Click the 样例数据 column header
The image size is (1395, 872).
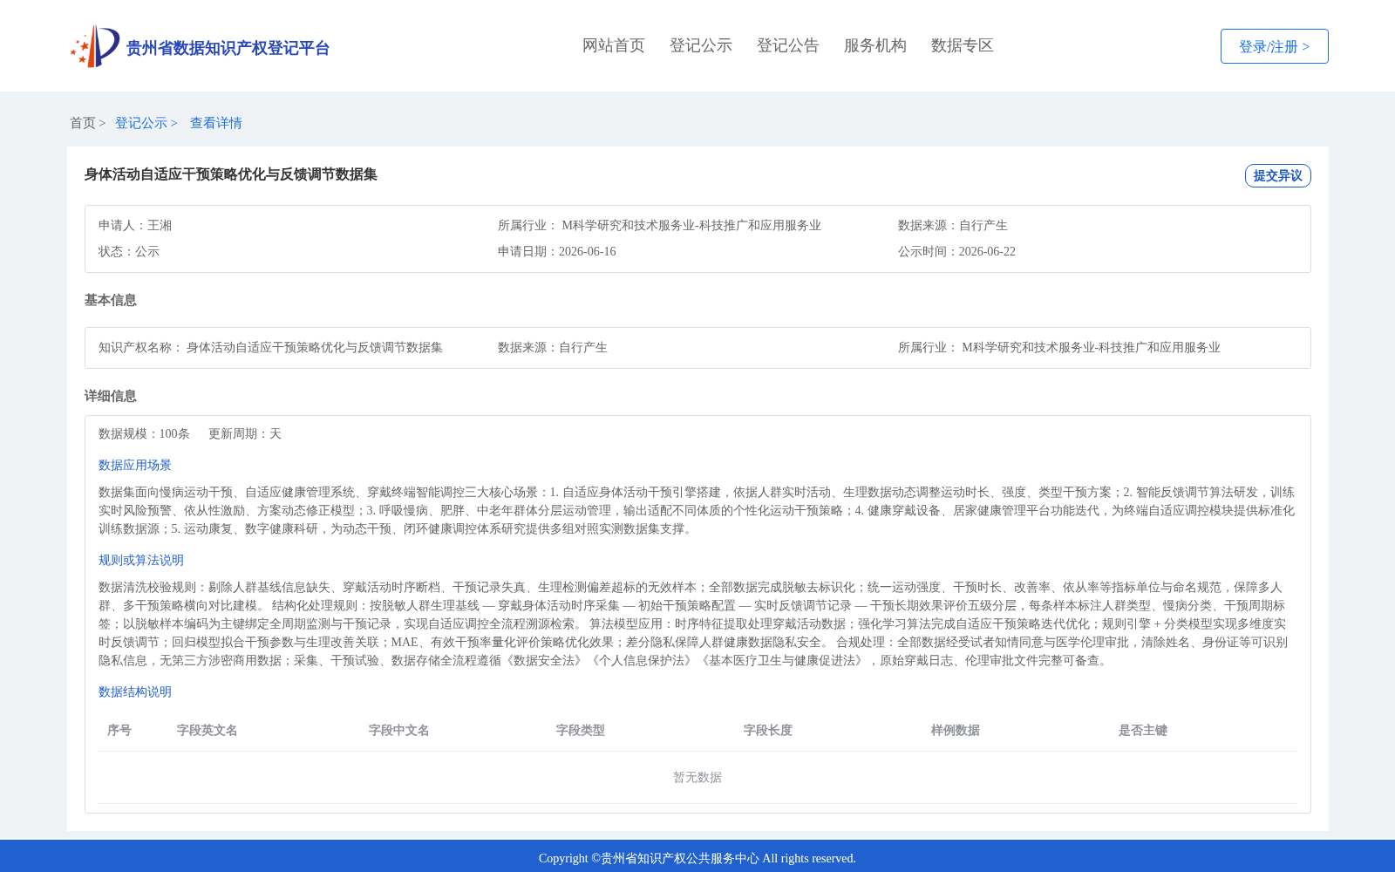pos(956,730)
